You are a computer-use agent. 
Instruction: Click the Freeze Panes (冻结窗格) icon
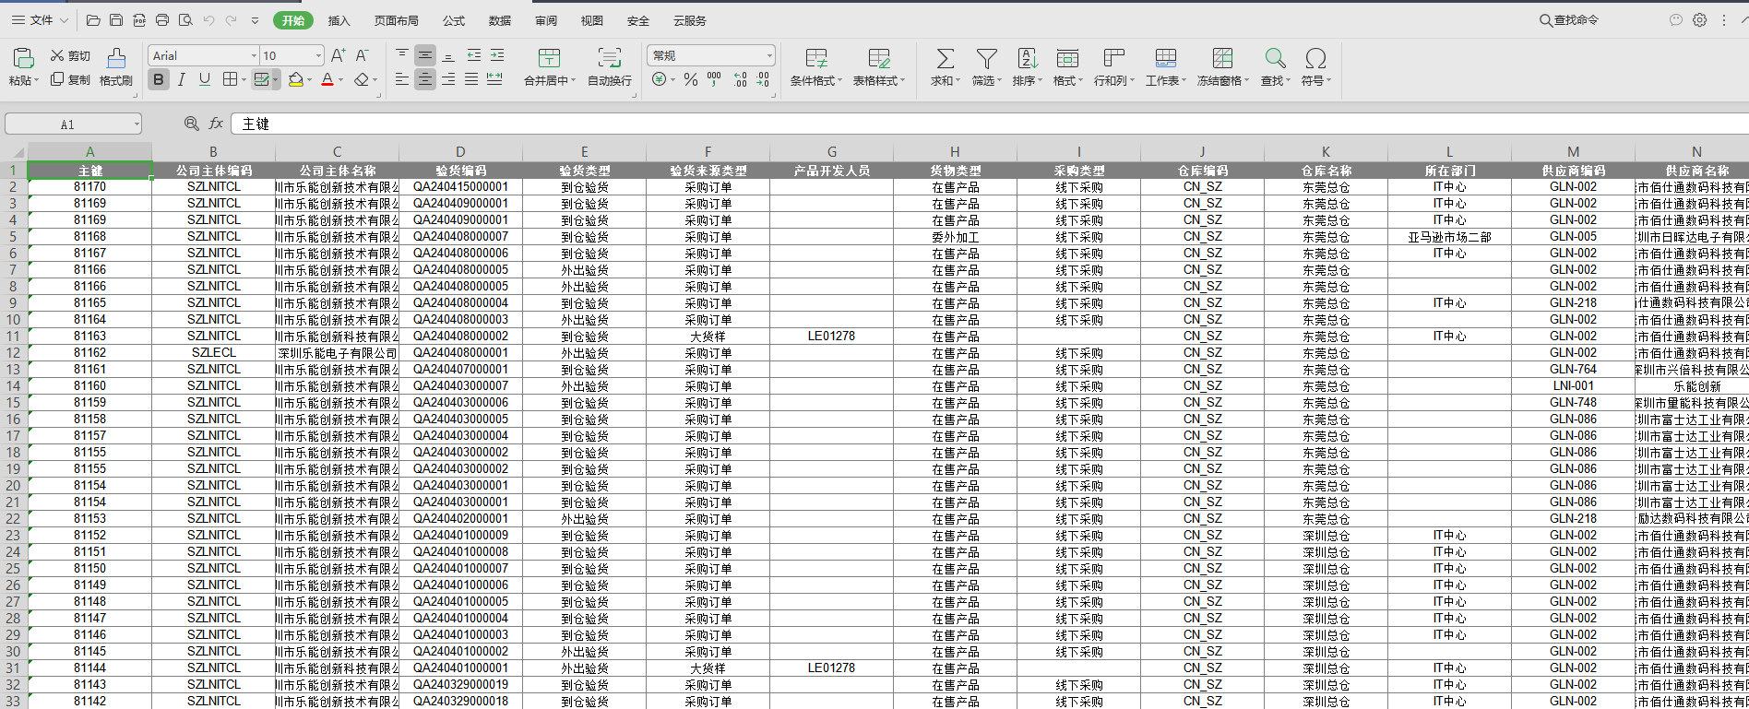coord(1222,59)
